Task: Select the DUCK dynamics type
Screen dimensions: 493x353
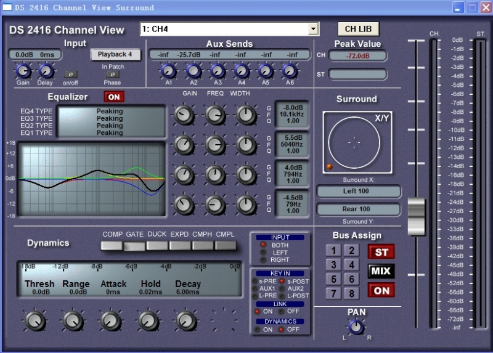Action: [x=157, y=245]
